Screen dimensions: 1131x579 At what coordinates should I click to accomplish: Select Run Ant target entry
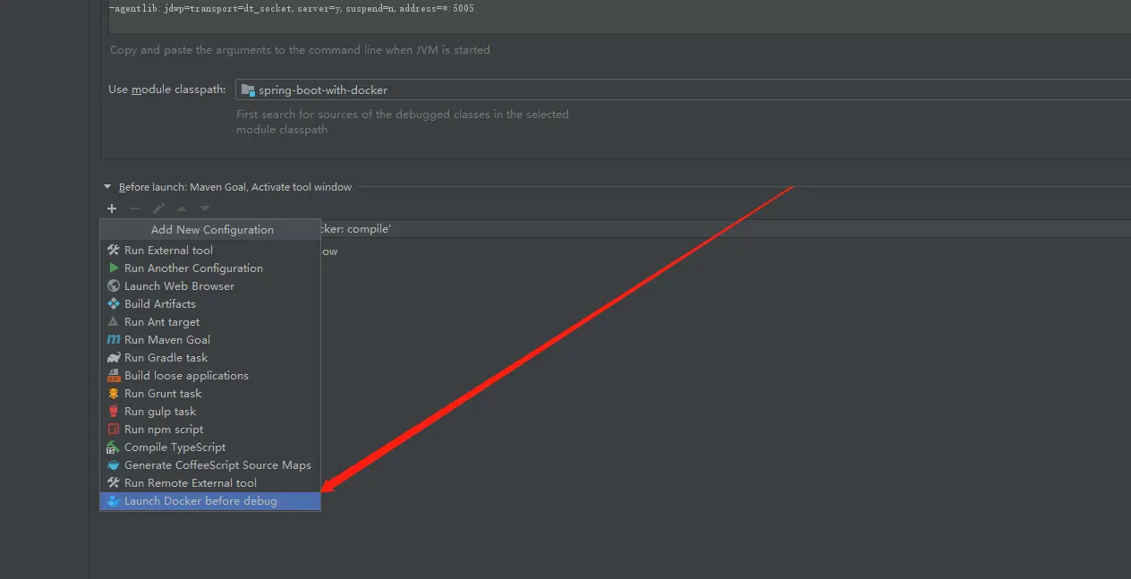click(x=210, y=322)
